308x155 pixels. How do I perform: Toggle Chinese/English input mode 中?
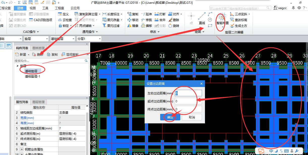pyautogui.click(x=271, y=151)
